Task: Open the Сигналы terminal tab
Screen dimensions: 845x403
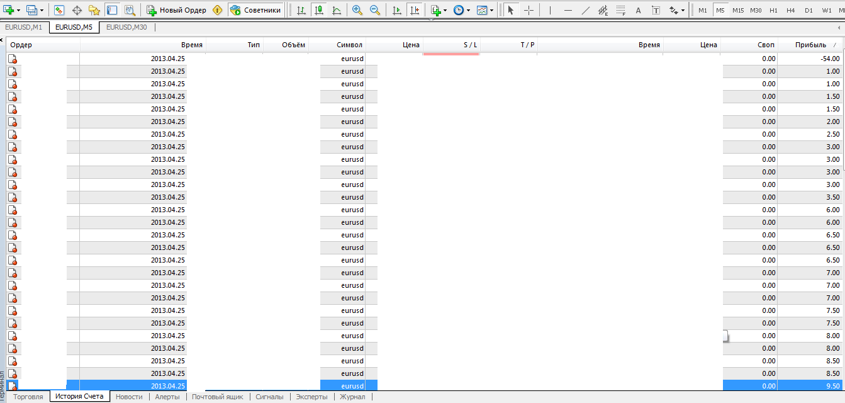Action: click(269, 397)
